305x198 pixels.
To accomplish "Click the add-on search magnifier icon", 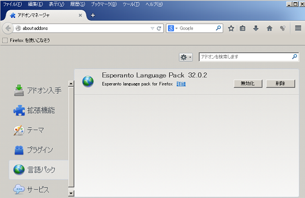I will click(295, 57).
